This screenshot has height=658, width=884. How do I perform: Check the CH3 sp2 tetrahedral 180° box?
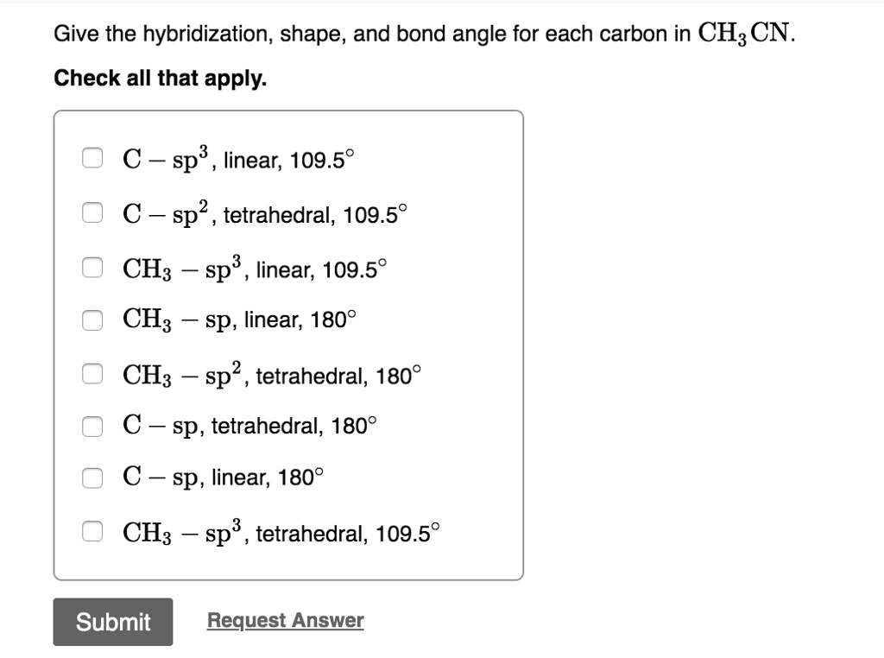pos(92,375)
